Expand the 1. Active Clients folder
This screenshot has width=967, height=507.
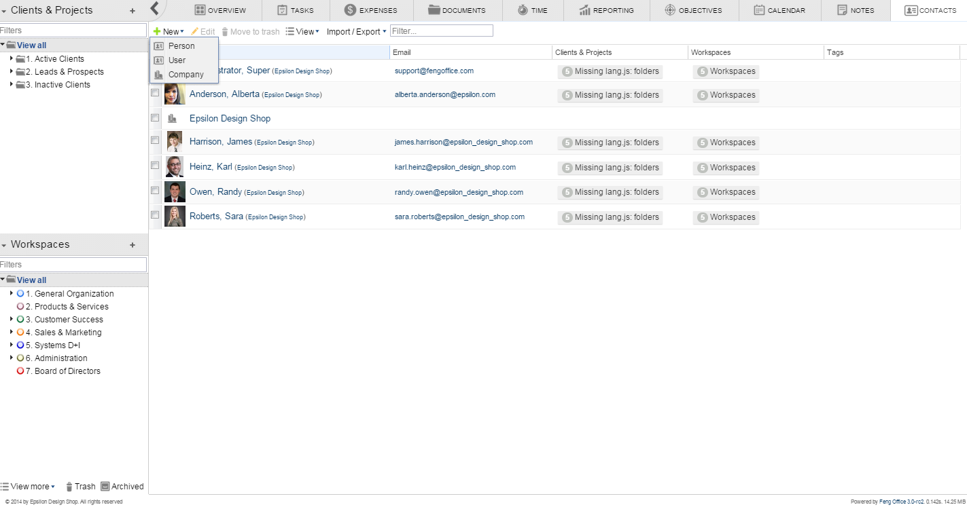[12, 59]
